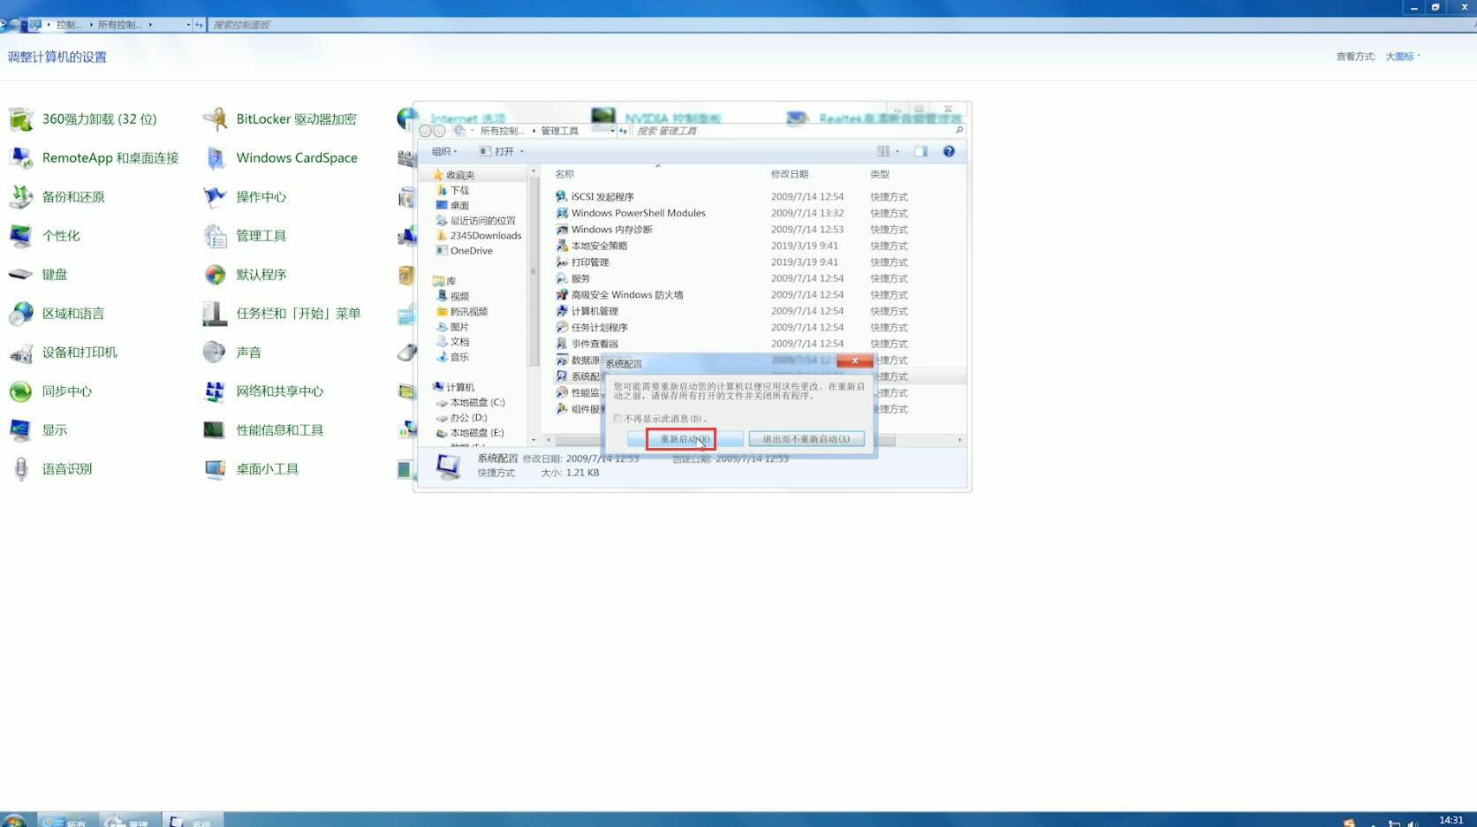Open RemoteApp 和桌面连接 item
Viewport: 1477px width, 827px height.
[94, 157]
